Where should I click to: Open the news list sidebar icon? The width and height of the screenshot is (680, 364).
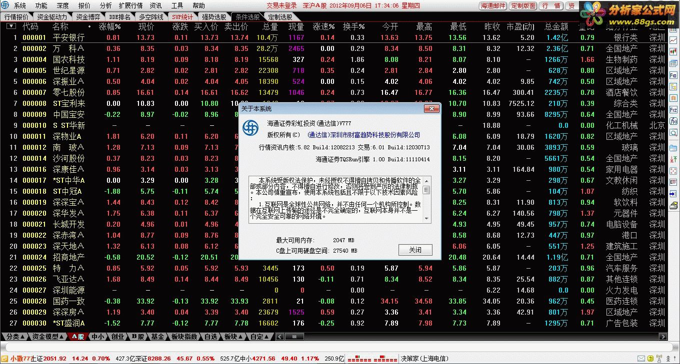click(673, 64)
